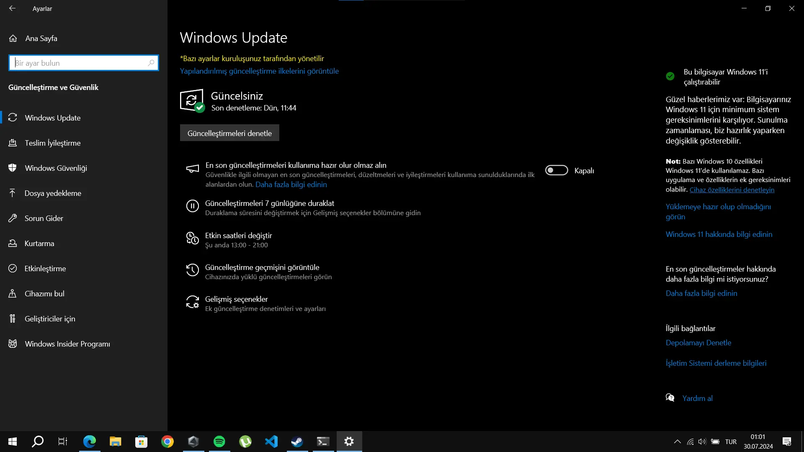Focus the Bir ayar bulun search field
This screenshot has width=804, height=452.
click(84, 63)
